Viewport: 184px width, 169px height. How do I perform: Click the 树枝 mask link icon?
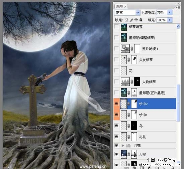click(x=129, y=137)
